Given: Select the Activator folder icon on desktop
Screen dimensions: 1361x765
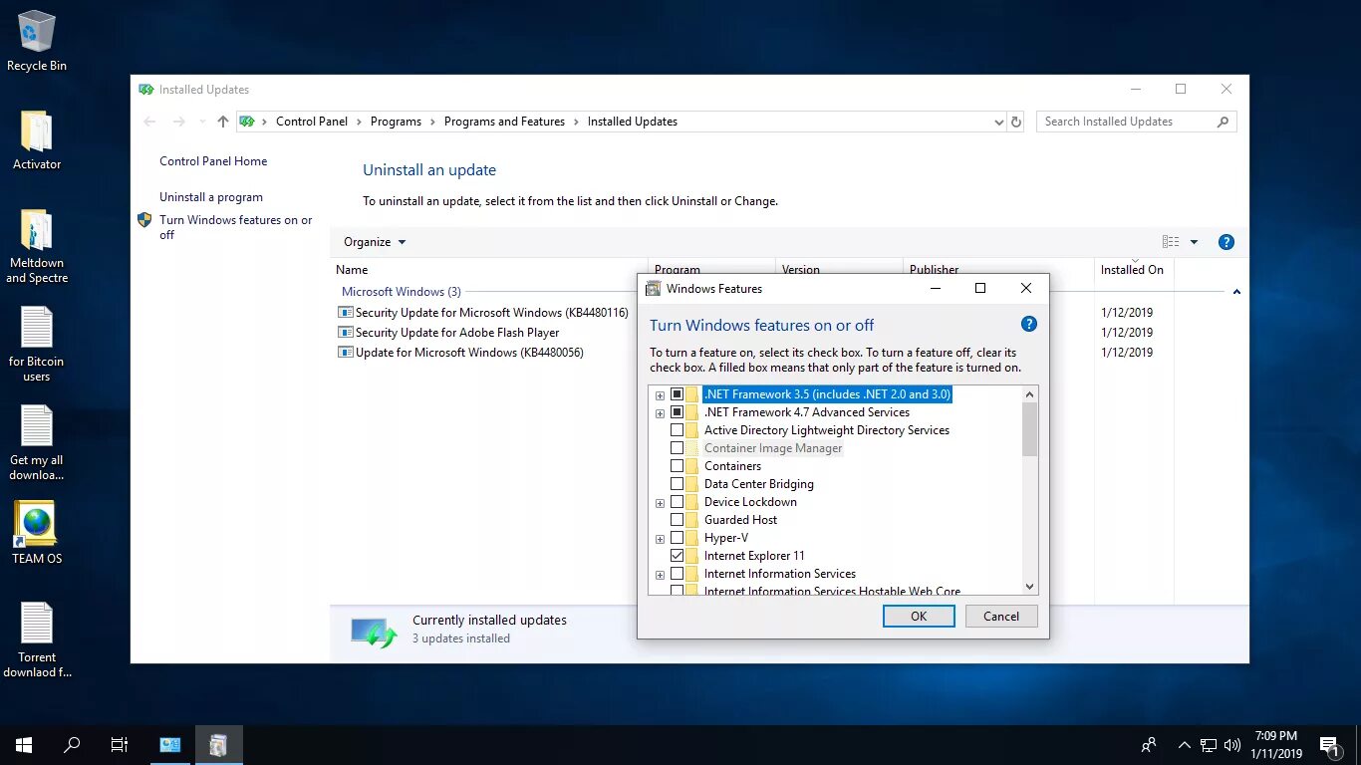Looking at the screenshot, I should pyautogui.click(x=37, y=139).
